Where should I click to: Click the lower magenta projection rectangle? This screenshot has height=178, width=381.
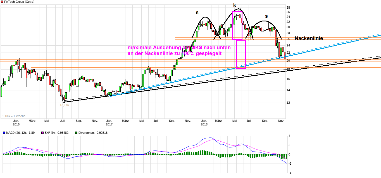coord(241,54)
